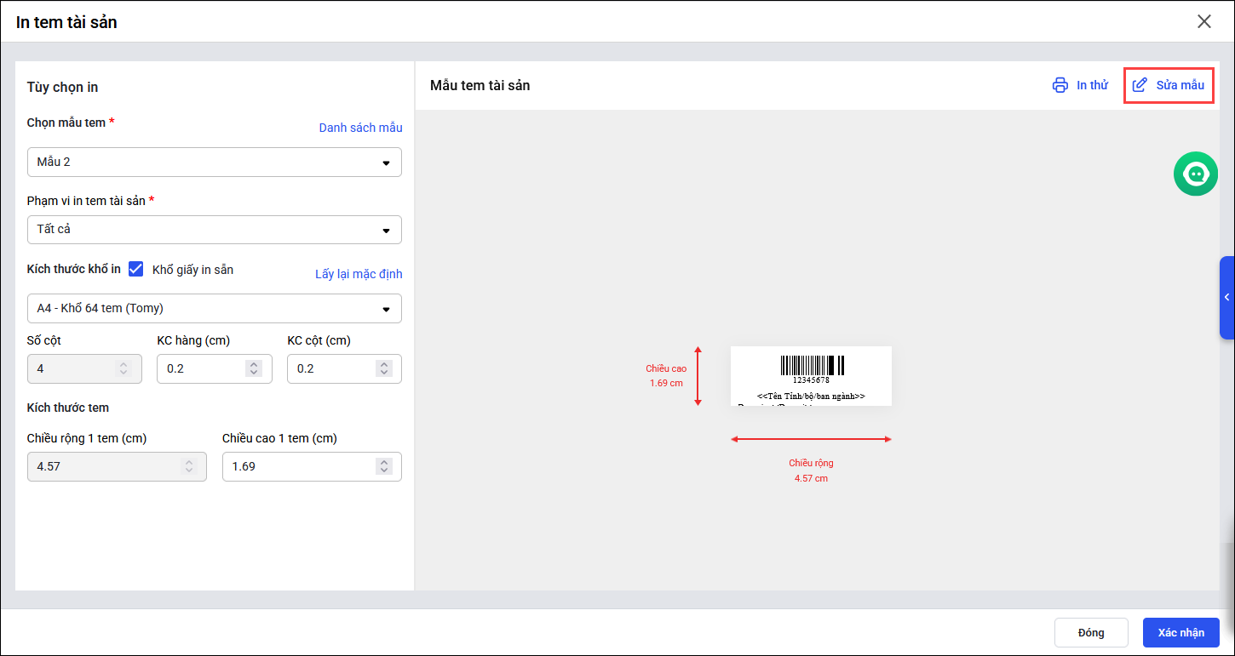Open the A4 - Khổ 64 tem paper size dropdown
Image resolution: width=1235 pixels, height=656 pixels.
click(214, 308)
